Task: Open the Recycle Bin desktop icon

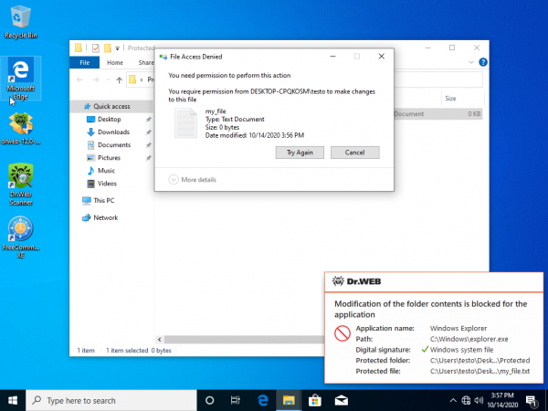Action: click(x=21, y=20)
